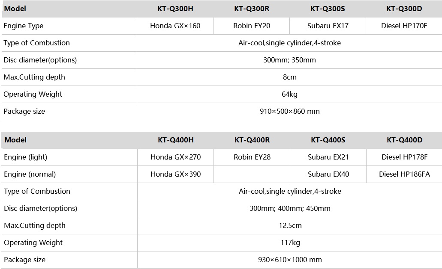Viewport: 442px width, 269px height.
Task: Click the KT-Q400R model header
Action: (252, 140)
